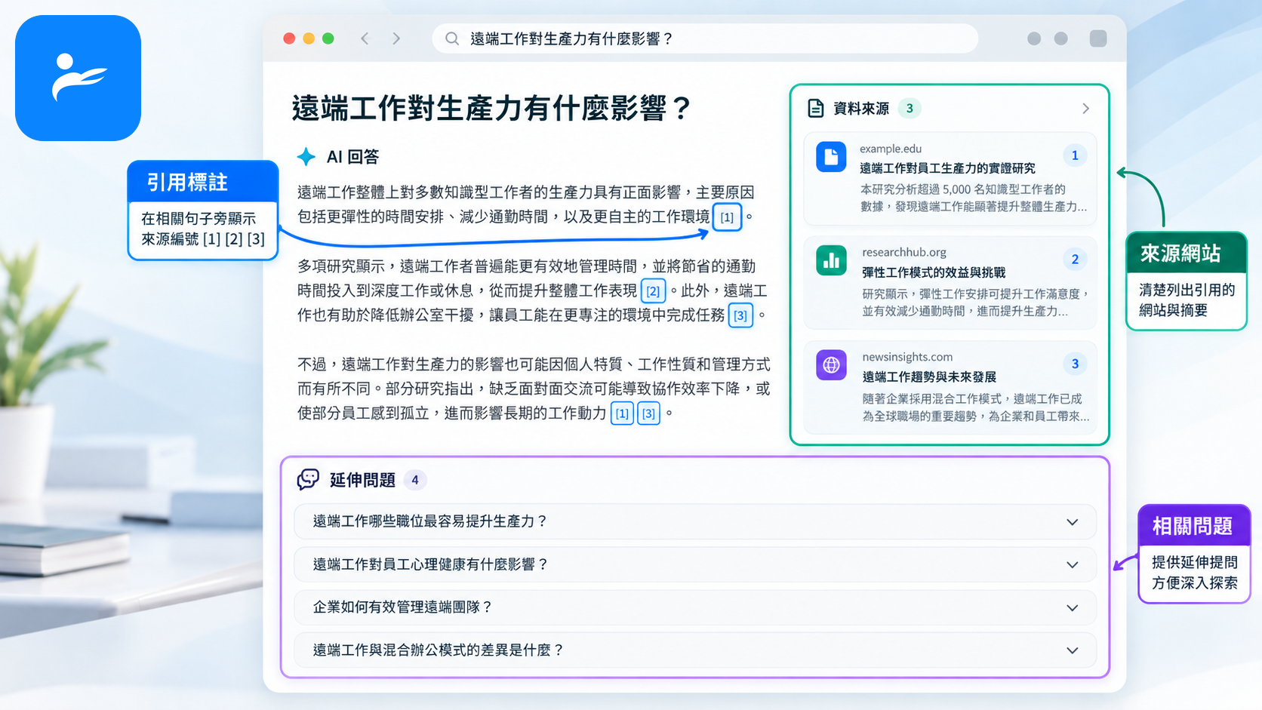Open source 遠端工作對員工生產力的實證研究
1262x710 pixels.
click(947, 168)
